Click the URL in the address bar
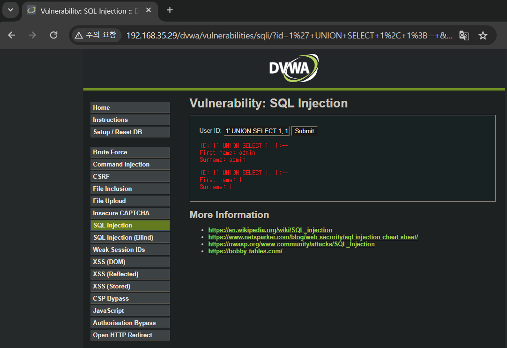The width and height of the screenshot is (507, 348). tap(289, 35)
